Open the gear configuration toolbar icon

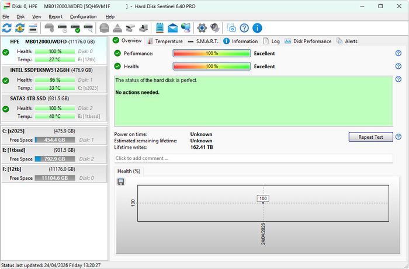(x=202, y=28)
